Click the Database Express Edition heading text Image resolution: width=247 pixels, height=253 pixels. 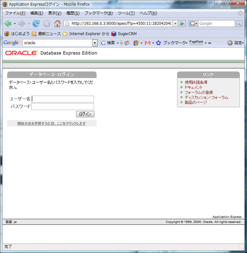pos(69,53)
